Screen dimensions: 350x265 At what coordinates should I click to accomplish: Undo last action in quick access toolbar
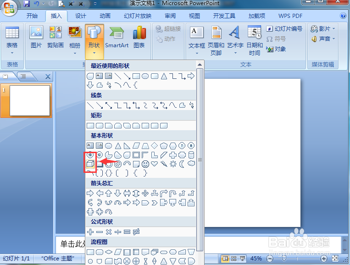click(37, 3)
